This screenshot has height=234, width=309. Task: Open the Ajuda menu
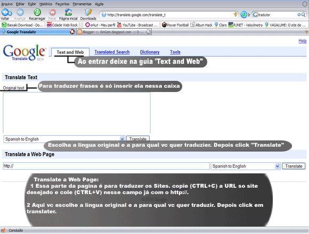[99, 4]
